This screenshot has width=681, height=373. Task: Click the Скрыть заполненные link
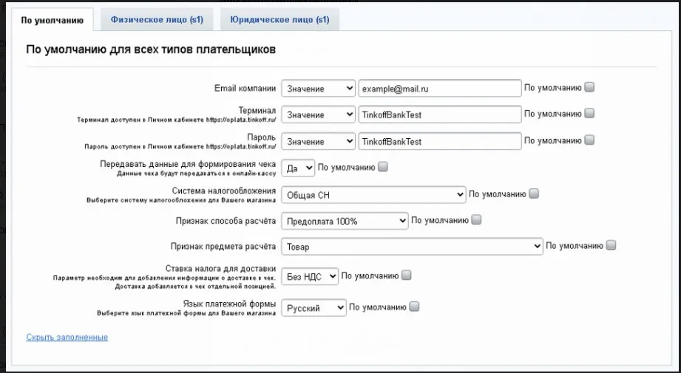[67, 337]
